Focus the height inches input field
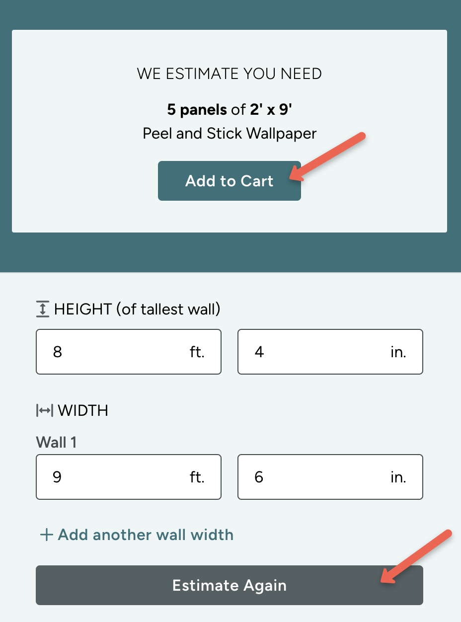Image resolution: width=461 pixels, height=622 pixels. point(318,352)
